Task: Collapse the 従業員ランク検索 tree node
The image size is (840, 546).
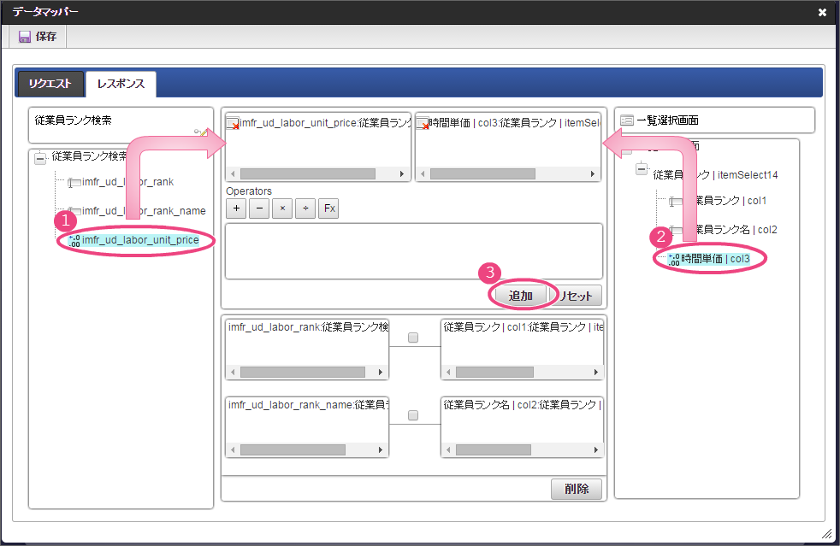Action: [x=40, y=158]
